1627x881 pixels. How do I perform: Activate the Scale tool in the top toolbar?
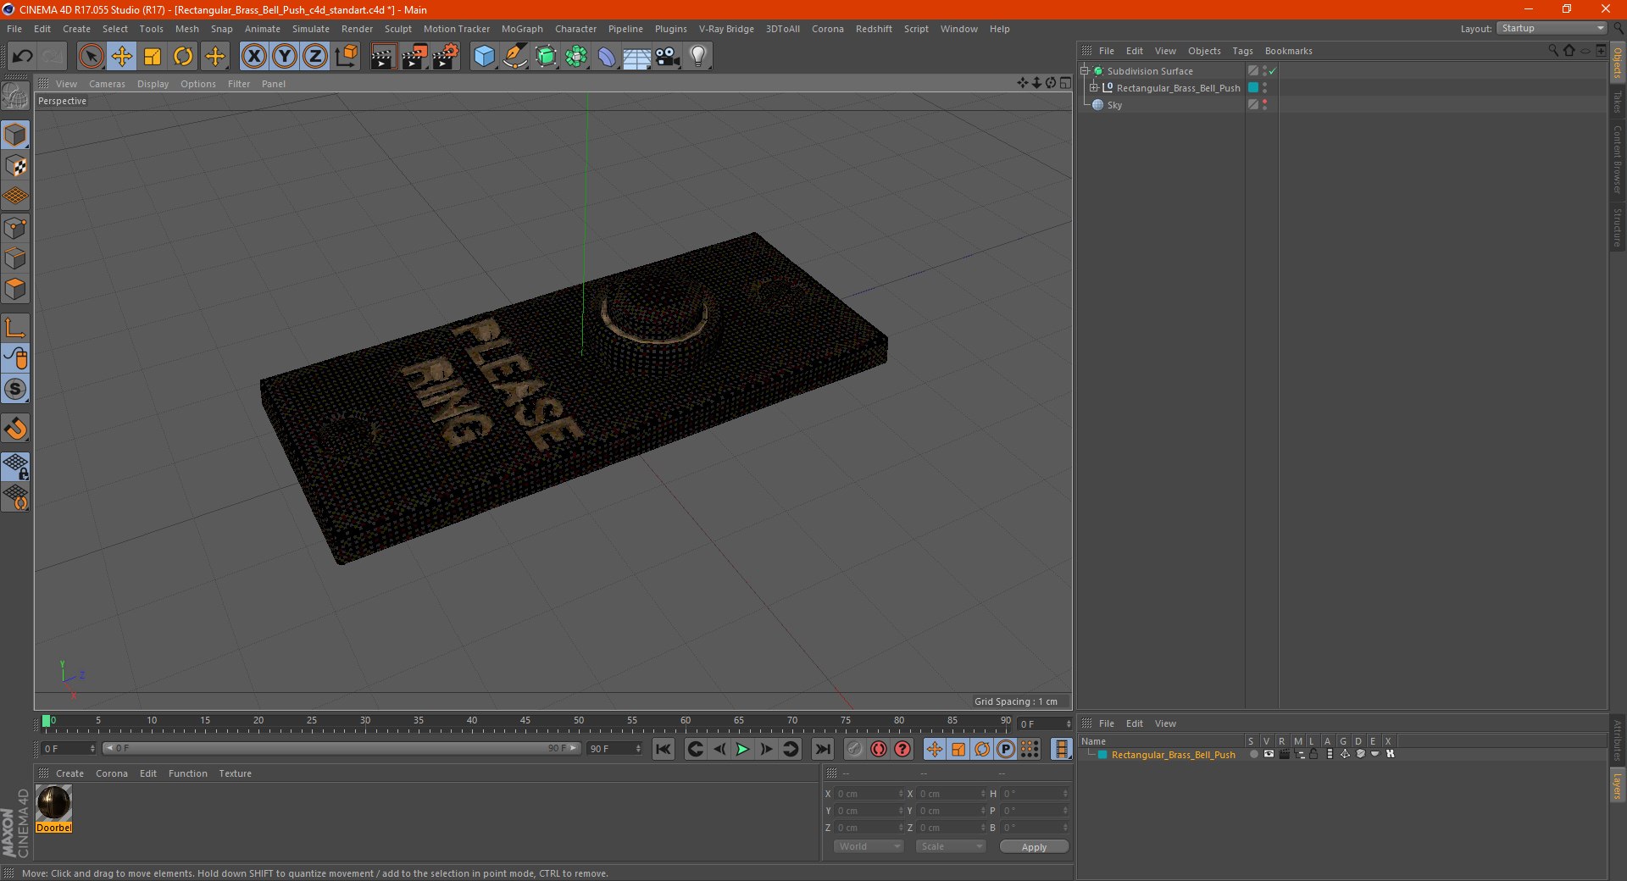click(153, 57)
